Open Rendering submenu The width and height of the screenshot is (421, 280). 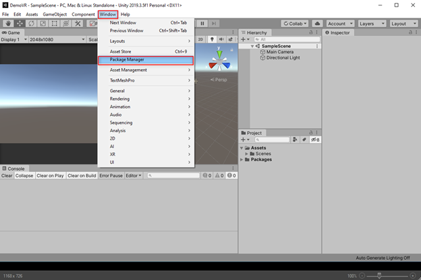click(146, 99)
